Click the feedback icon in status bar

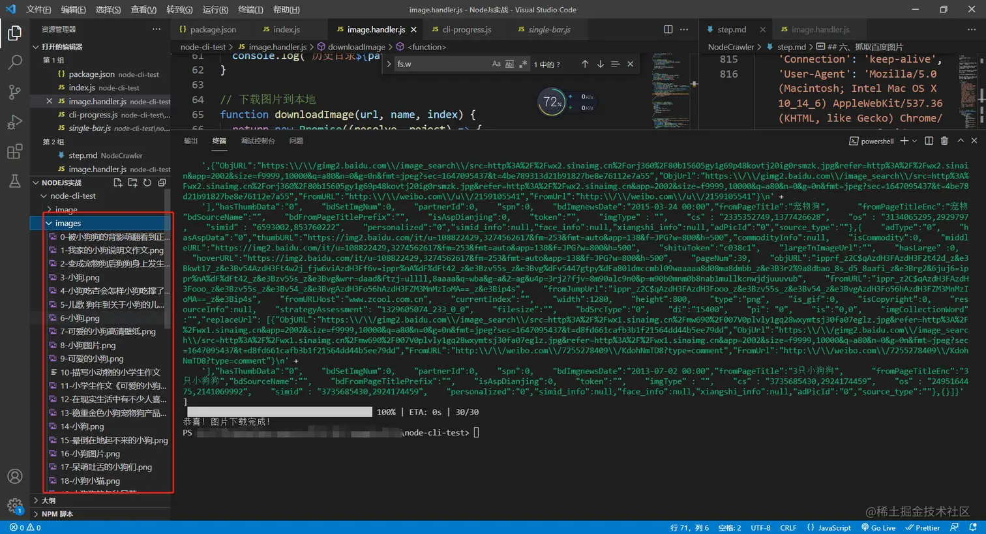pyautogui.click(x=954, y=527)
